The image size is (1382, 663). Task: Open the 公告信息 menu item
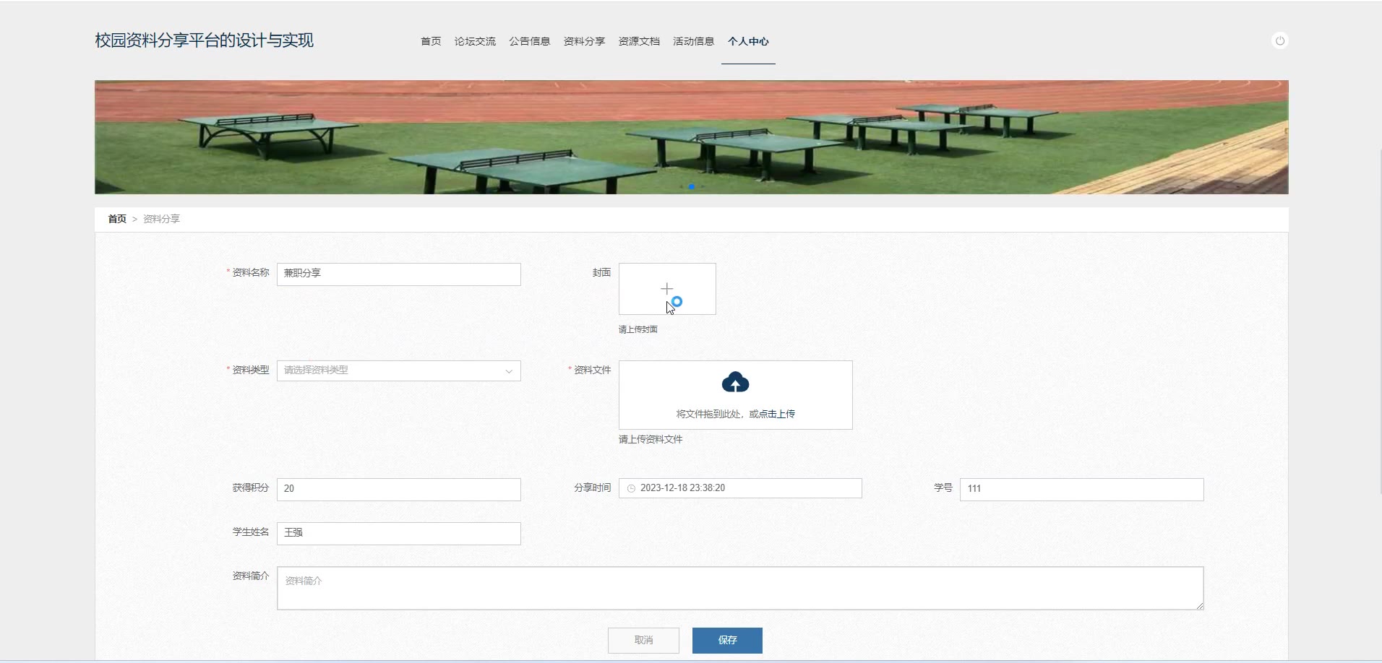click(530, 41)
